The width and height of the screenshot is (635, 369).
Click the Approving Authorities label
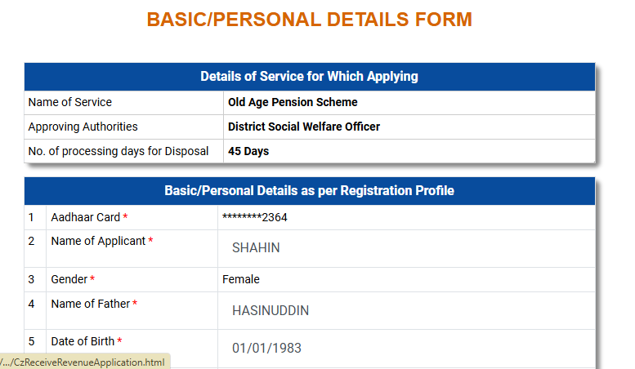pyautogui.click(x=83, y=127)
